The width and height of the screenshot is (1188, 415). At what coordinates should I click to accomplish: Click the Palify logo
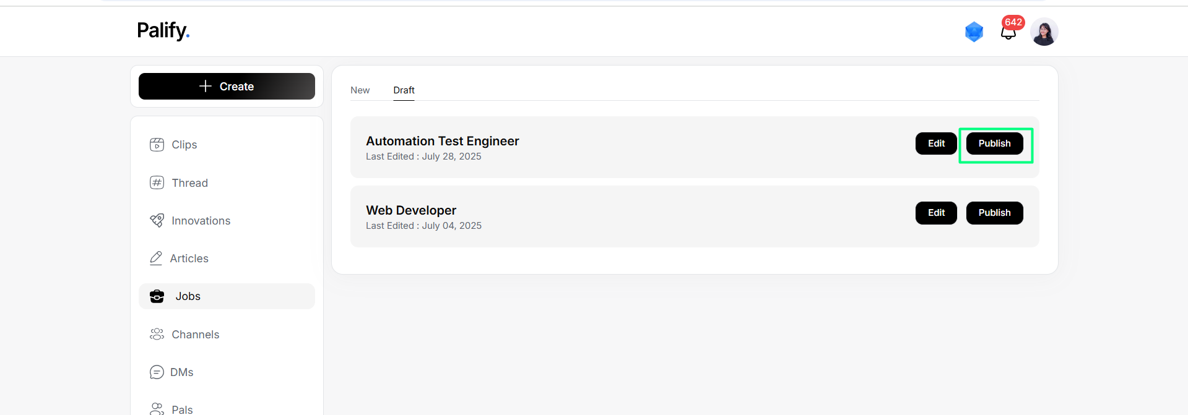pos(163,30)
